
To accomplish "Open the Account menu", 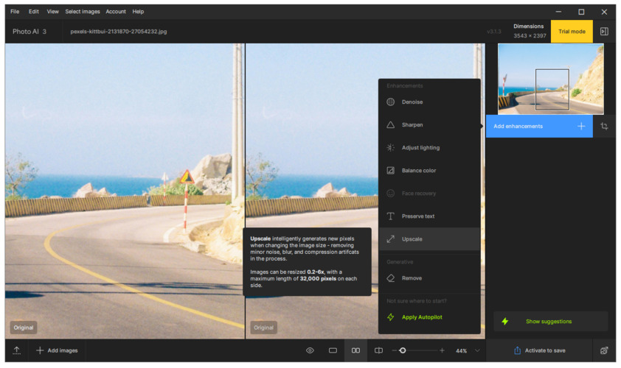I will 116,12.
